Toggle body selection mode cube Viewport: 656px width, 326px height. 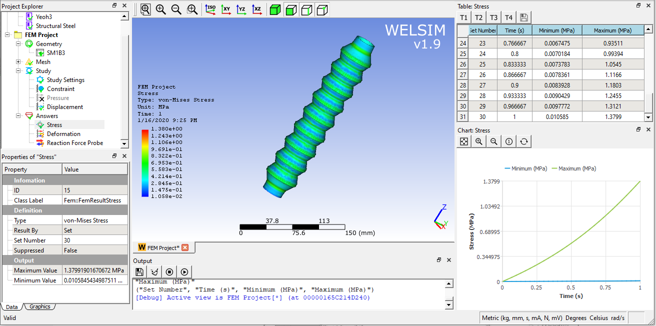coord(275,9)
